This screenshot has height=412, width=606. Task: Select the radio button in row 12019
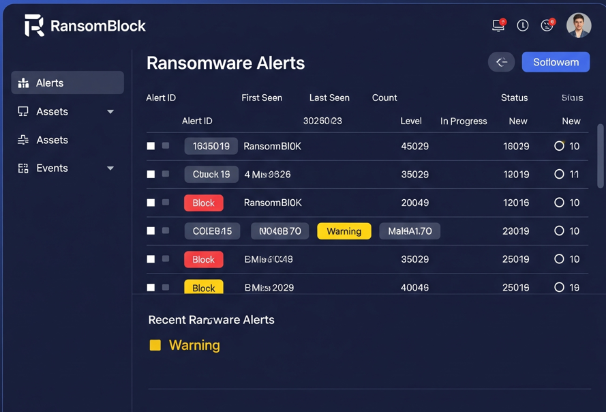coord(559,175)
